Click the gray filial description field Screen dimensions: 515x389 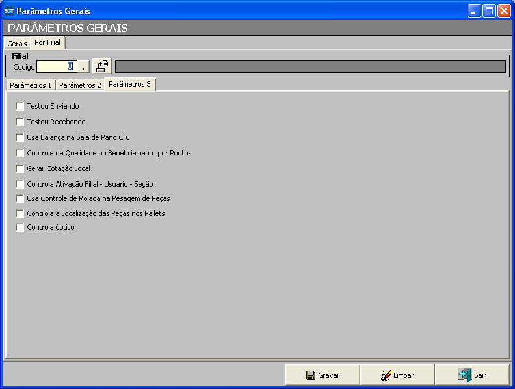pyautogui.click(x=310, y=67)
